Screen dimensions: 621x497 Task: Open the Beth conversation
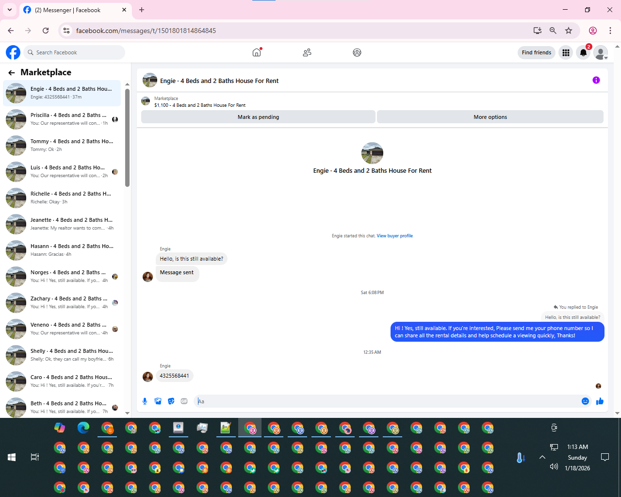[x=62, y=407]
